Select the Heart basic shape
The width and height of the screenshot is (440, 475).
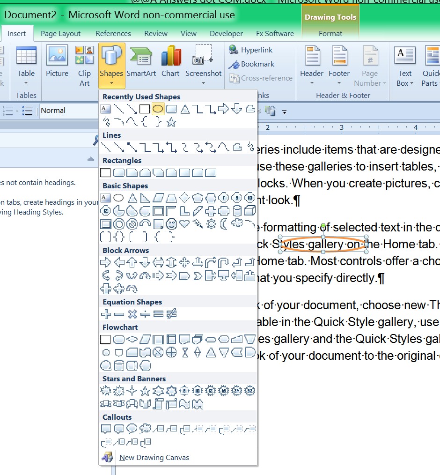coord(184,224)
